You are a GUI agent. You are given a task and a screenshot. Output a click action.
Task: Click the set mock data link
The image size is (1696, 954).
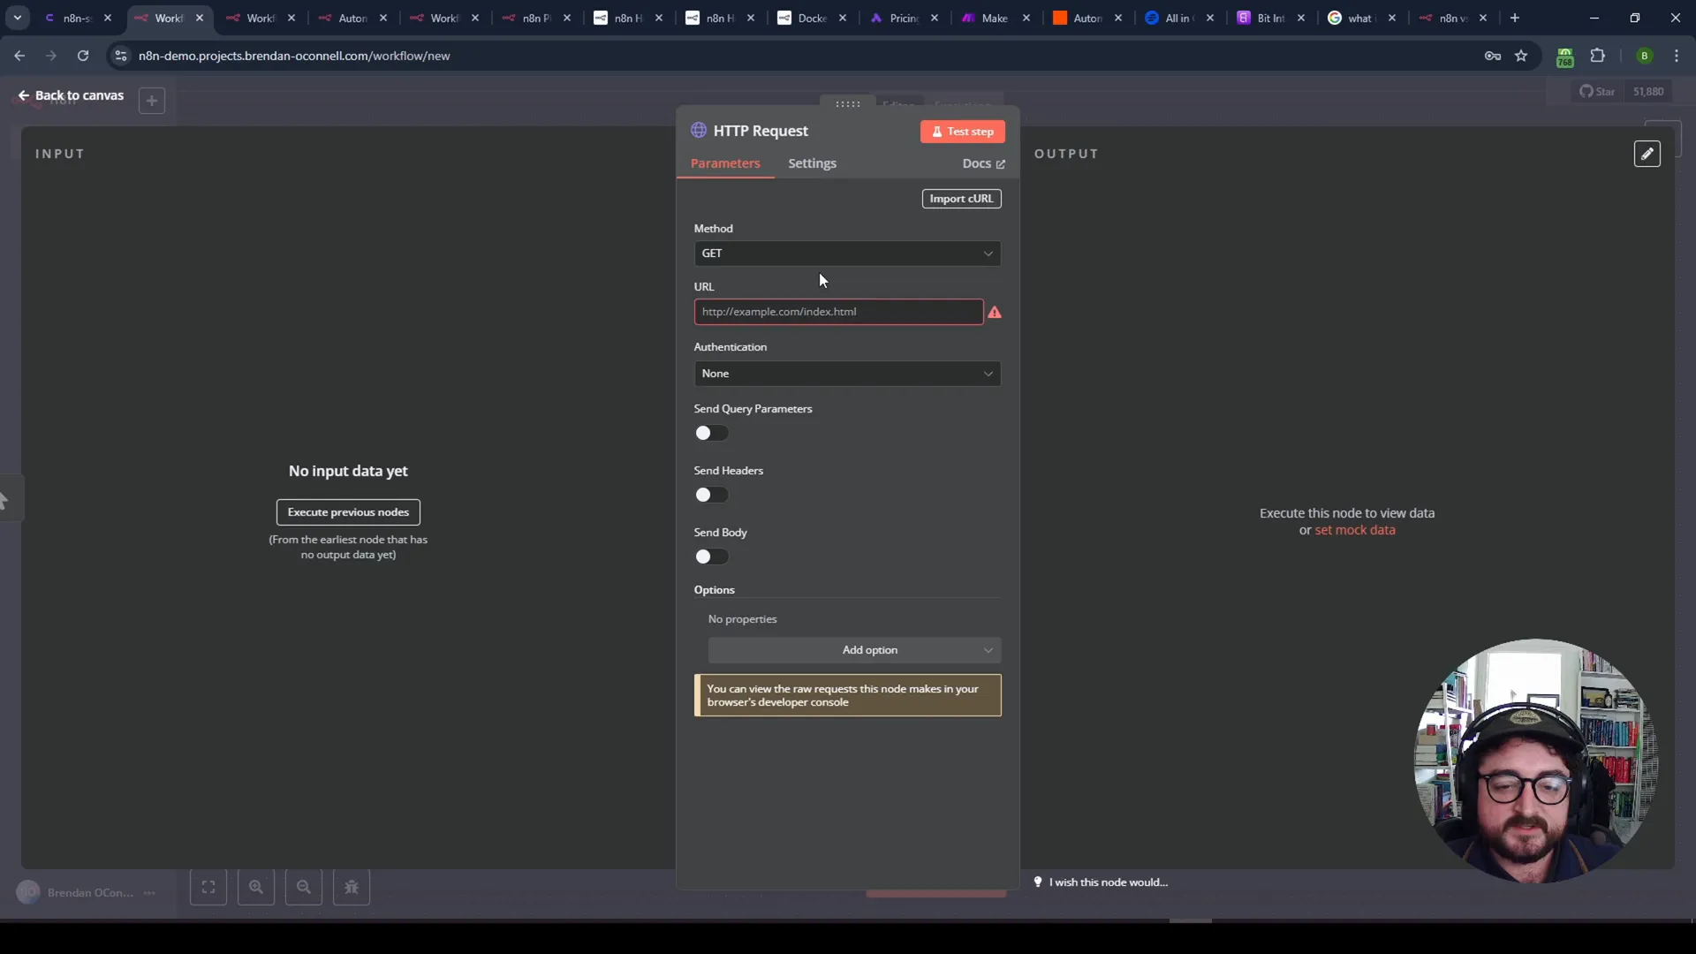click(1355, 530)
